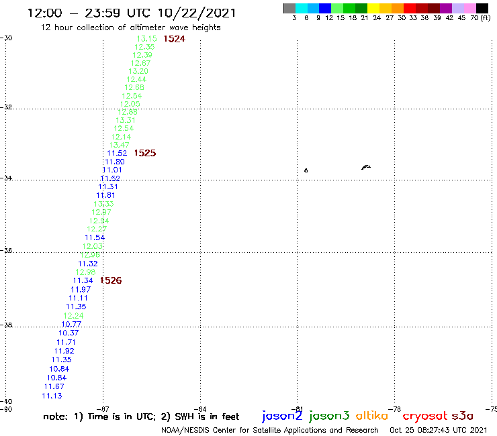Viewport: 497px width, 436px height.
Task: Click the note about UTC and SWH
Action: [141, 417]
